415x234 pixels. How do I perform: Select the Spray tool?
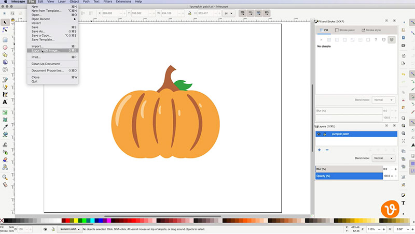point(5,152)
